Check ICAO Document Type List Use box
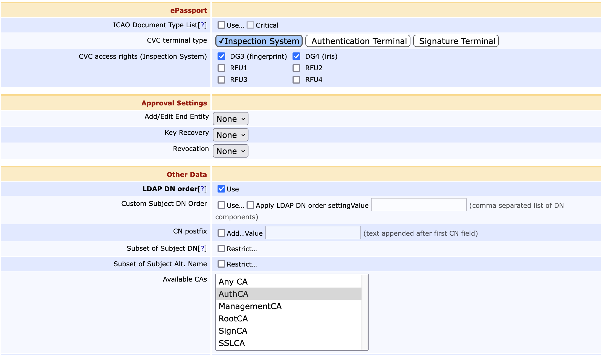 pos(221,25)
